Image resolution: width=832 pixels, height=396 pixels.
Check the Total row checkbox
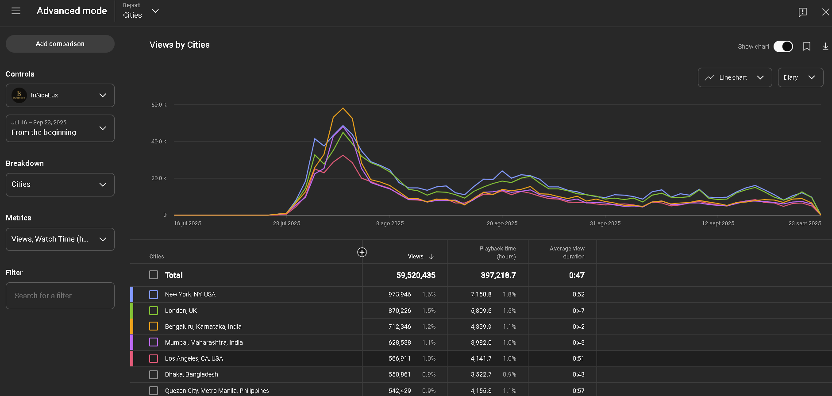(x=154, y=275)
